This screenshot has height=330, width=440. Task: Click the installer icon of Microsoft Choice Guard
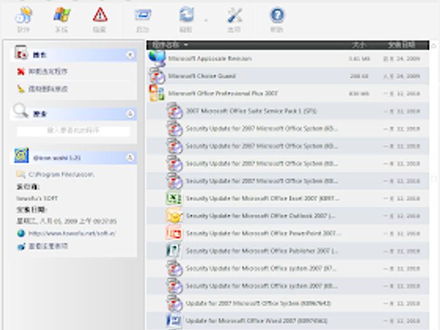[x=157, y=76]
